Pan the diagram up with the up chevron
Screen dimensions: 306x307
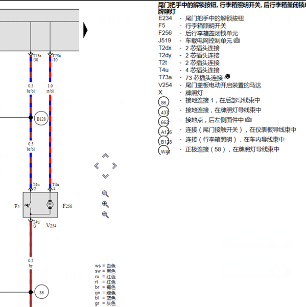pos(105,156)
